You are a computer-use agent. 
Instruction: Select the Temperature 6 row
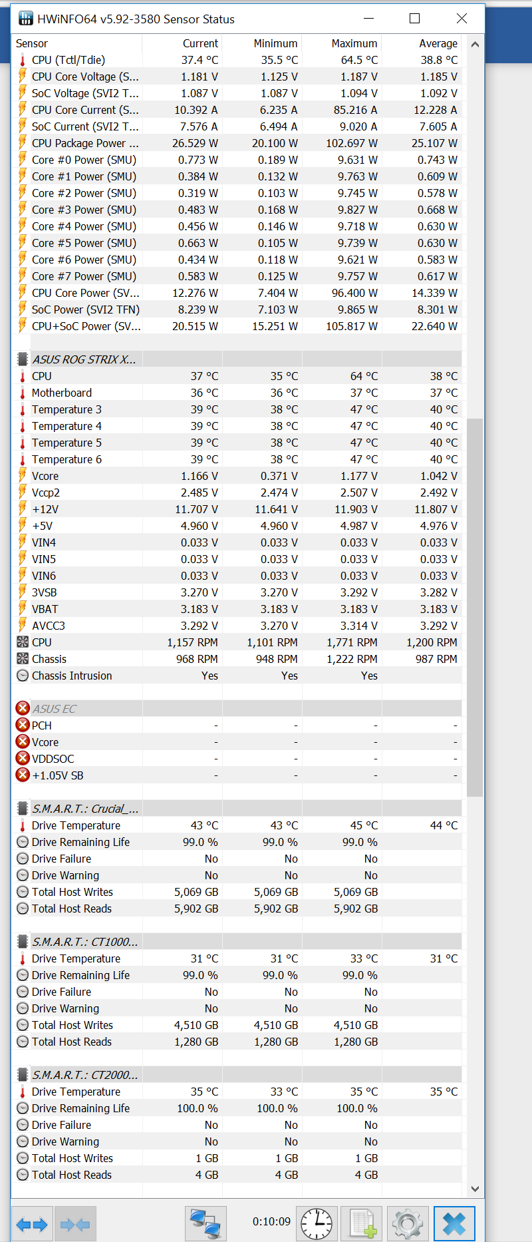[237, 459]
